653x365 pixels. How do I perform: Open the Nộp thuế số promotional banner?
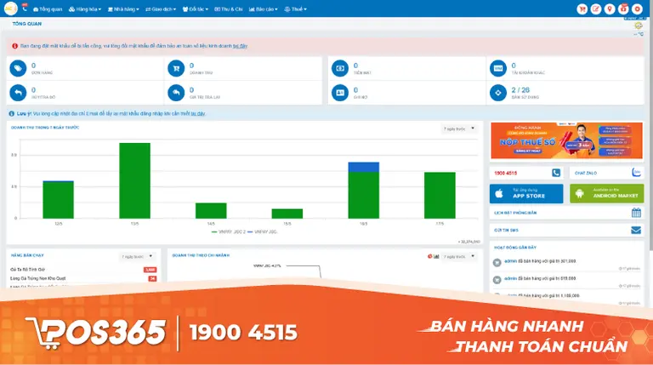(566, 140)
